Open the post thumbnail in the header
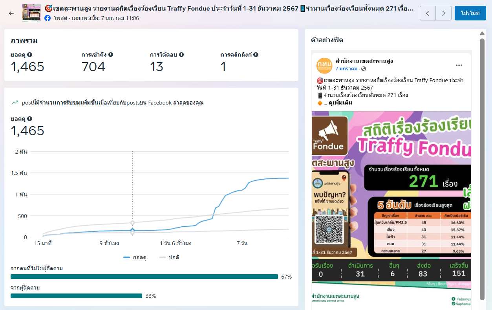 pyautogui.click(x=31, y=13)
